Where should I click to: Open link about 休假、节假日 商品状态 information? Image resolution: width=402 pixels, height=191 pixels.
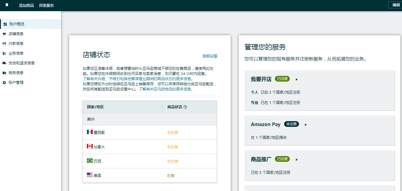(x=138, y=79)
